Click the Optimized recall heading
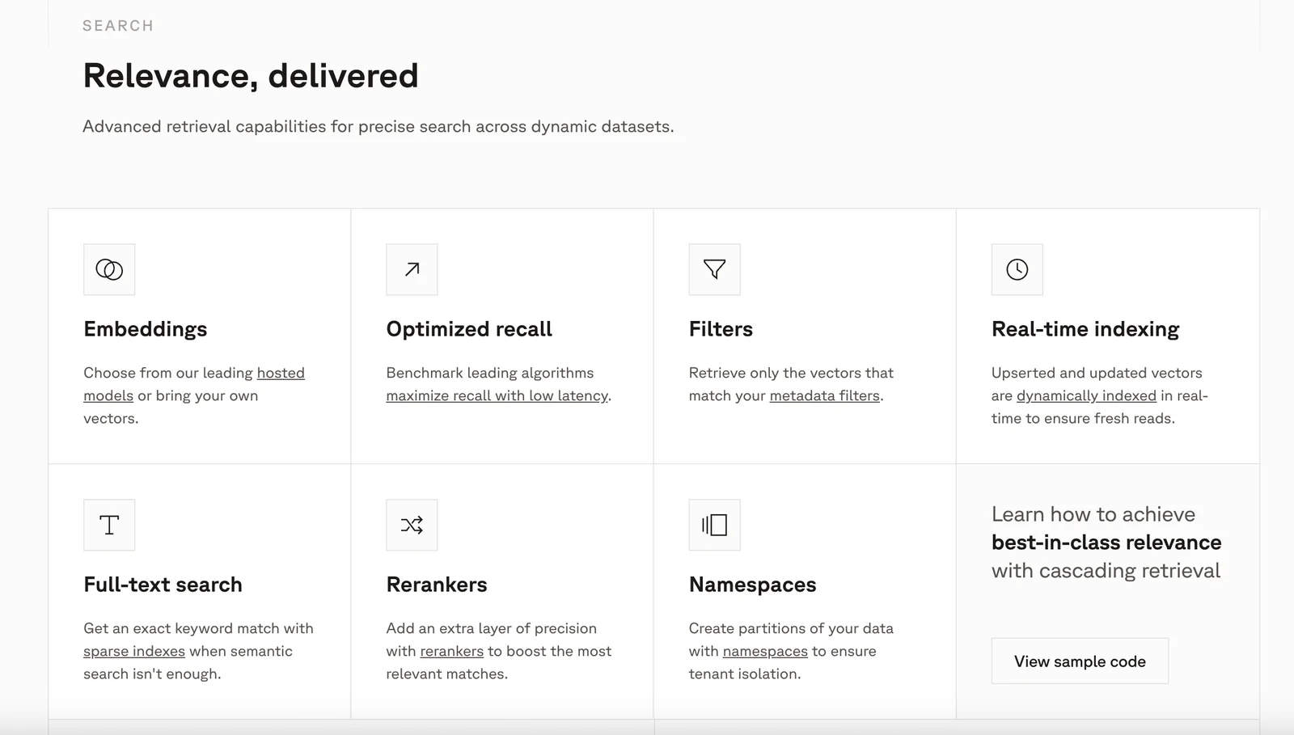This screenshot has width=1294, height=735. [469, 329]
